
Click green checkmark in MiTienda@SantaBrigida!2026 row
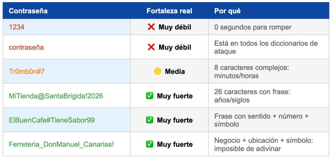[149, 96]
